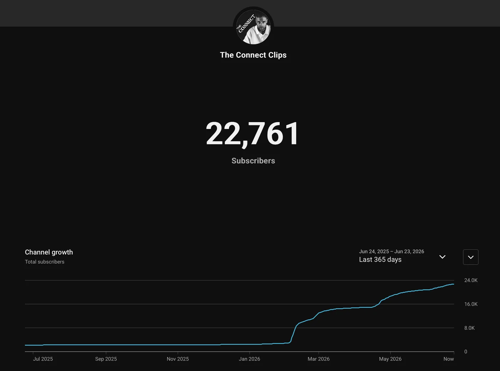Open the Last 365 days date range dropdown
Screen dimensions: 500x371
[x=402, y=256]
